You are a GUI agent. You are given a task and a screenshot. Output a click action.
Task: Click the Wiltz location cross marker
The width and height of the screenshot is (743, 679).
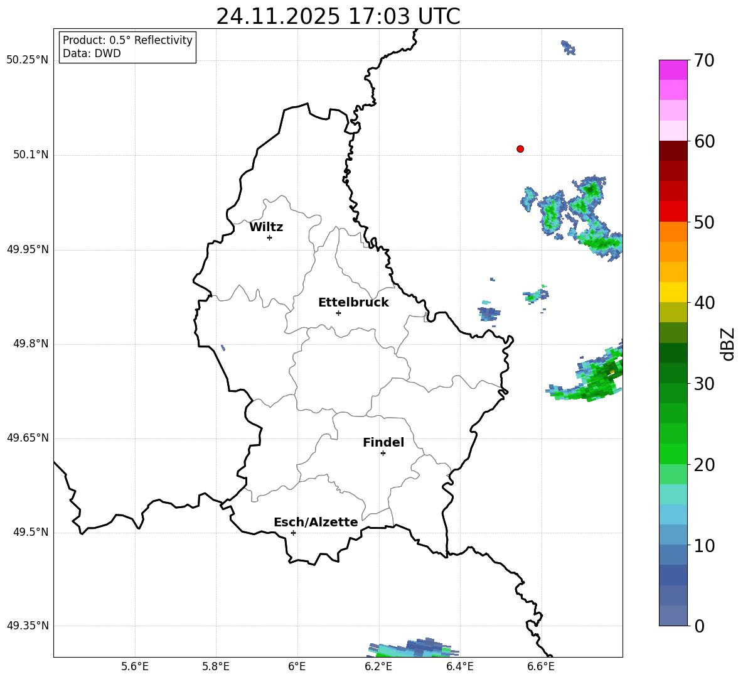270,237
